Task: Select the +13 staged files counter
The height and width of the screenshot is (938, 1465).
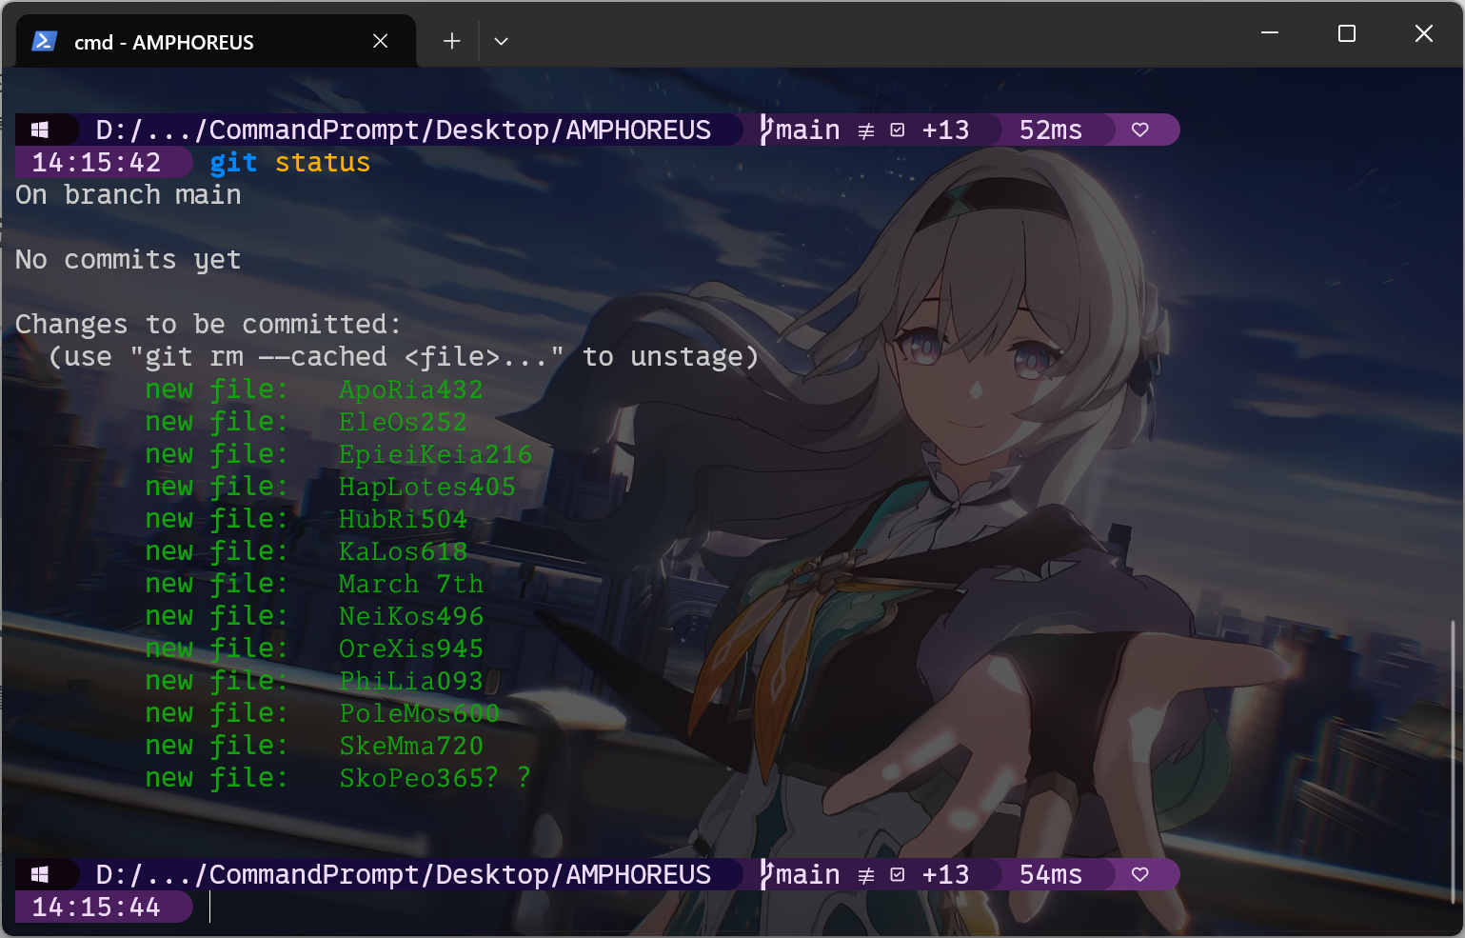Action: pyautogui.click(x=945, y=130)
